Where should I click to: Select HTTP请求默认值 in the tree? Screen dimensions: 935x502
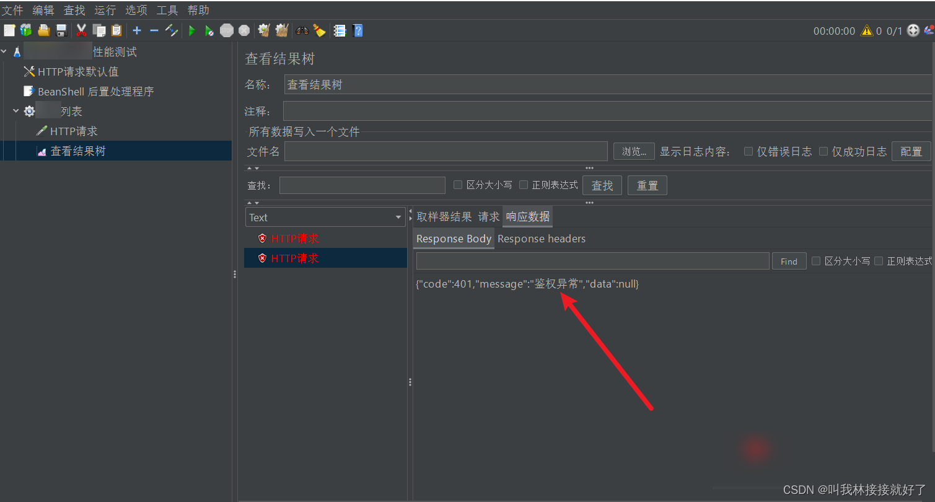78,72
